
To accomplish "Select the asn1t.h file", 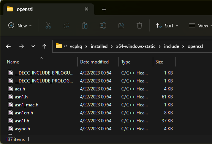I will pos(22,121).
